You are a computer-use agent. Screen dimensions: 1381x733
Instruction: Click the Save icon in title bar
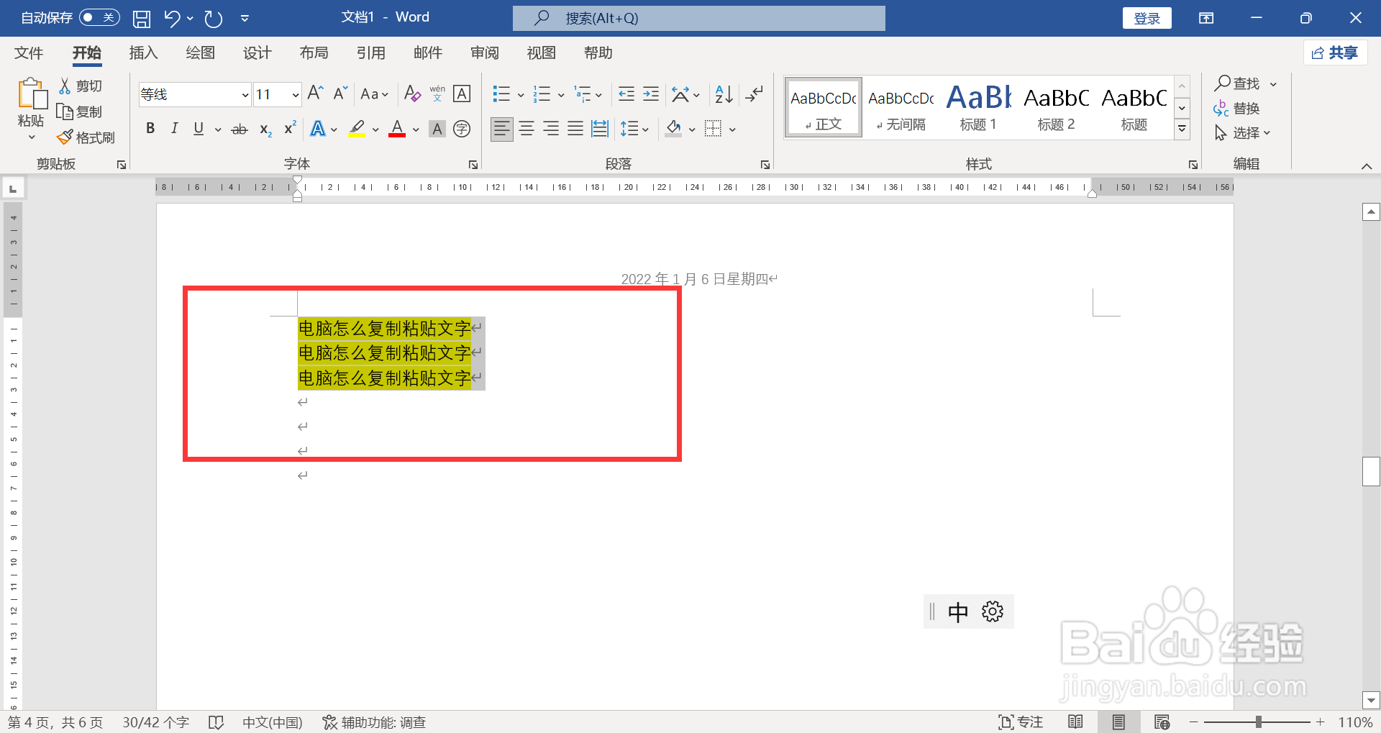[x=142, y=19]
